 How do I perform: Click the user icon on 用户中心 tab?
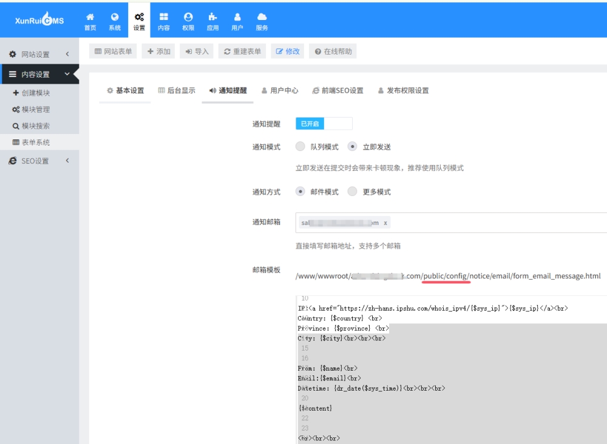point(265,90)
